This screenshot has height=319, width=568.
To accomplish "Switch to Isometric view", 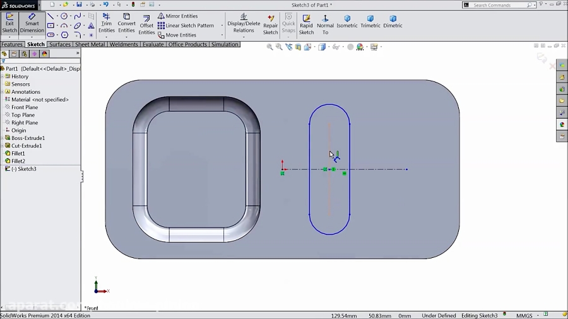I will click(347, 21).
